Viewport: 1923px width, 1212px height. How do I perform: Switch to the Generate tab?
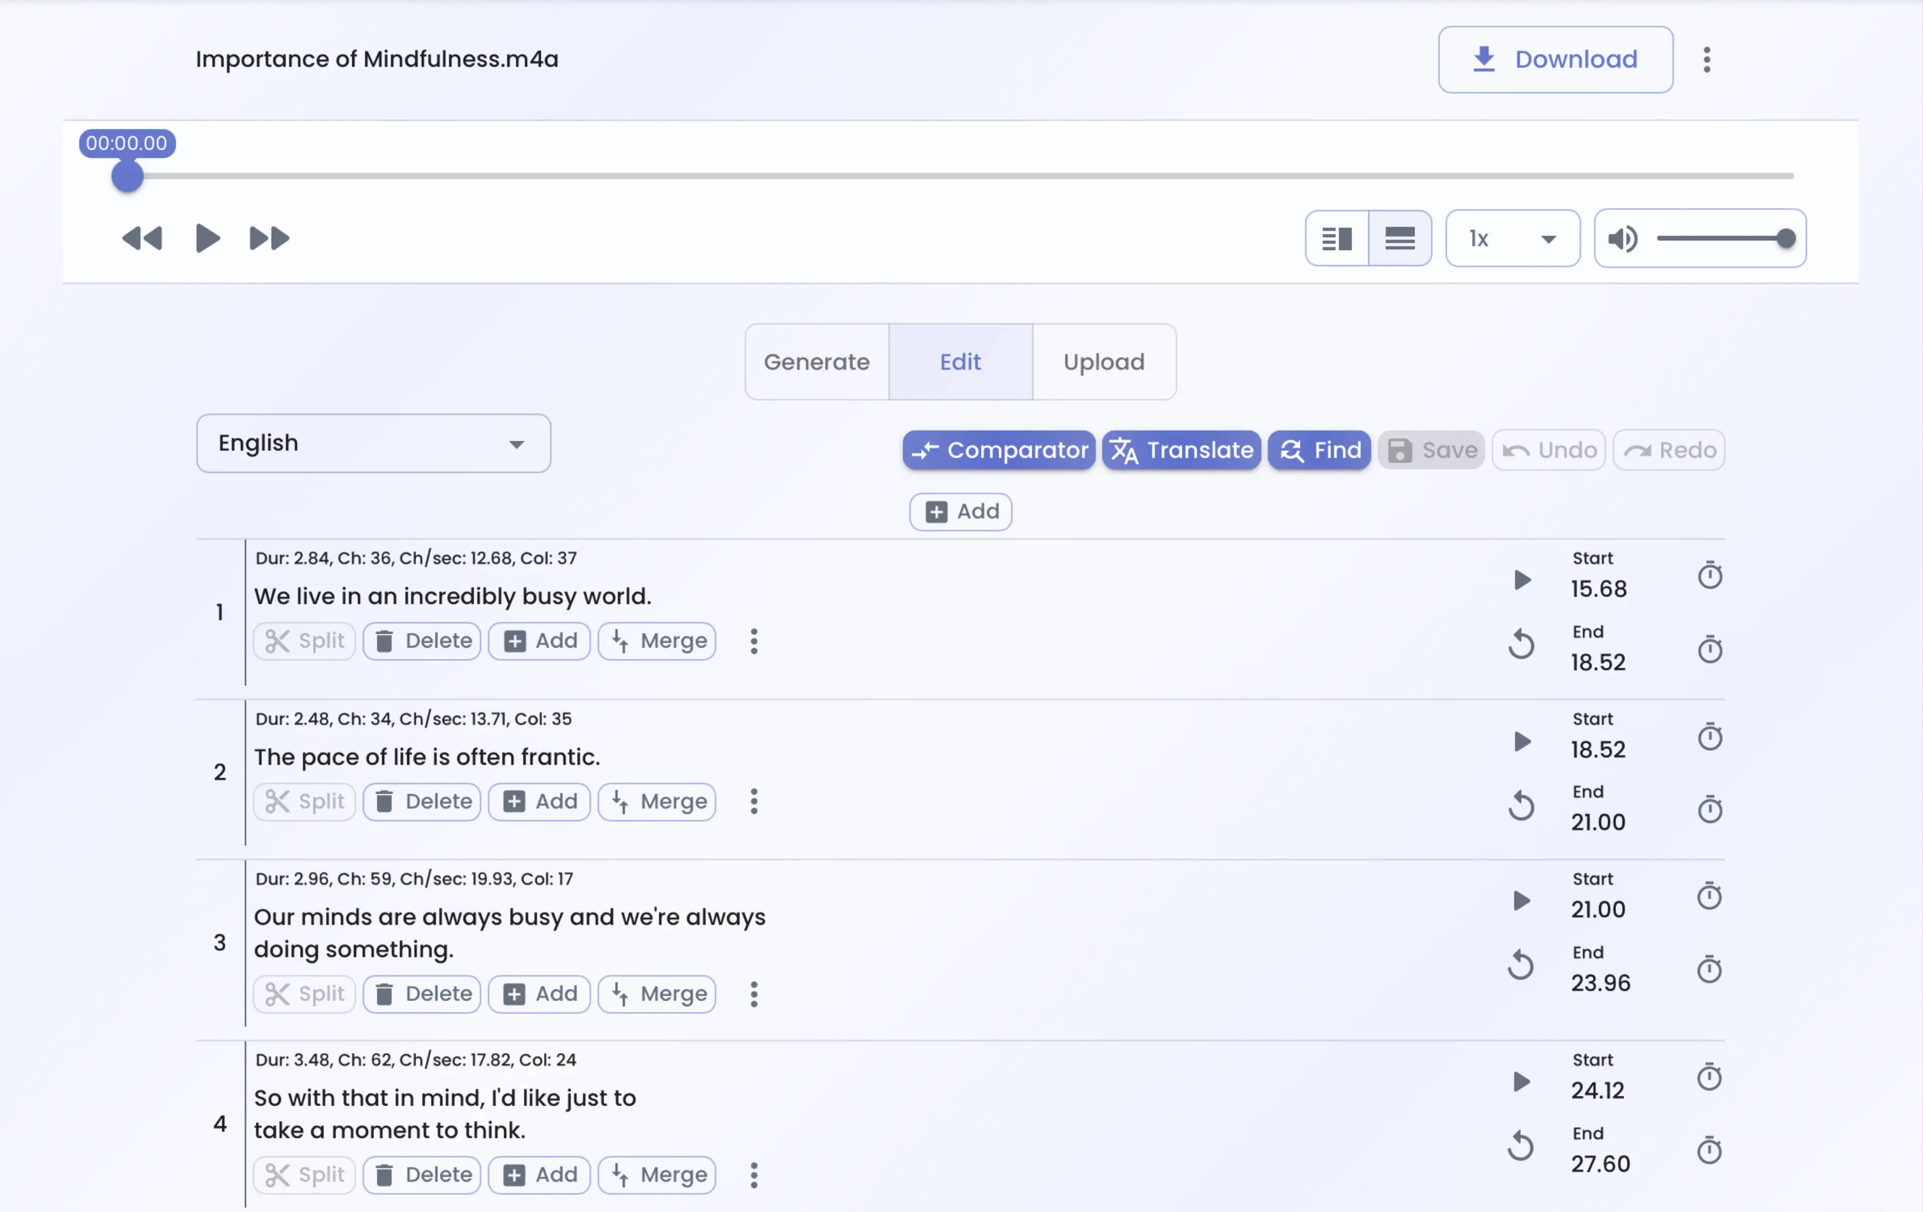coord(816,362)
